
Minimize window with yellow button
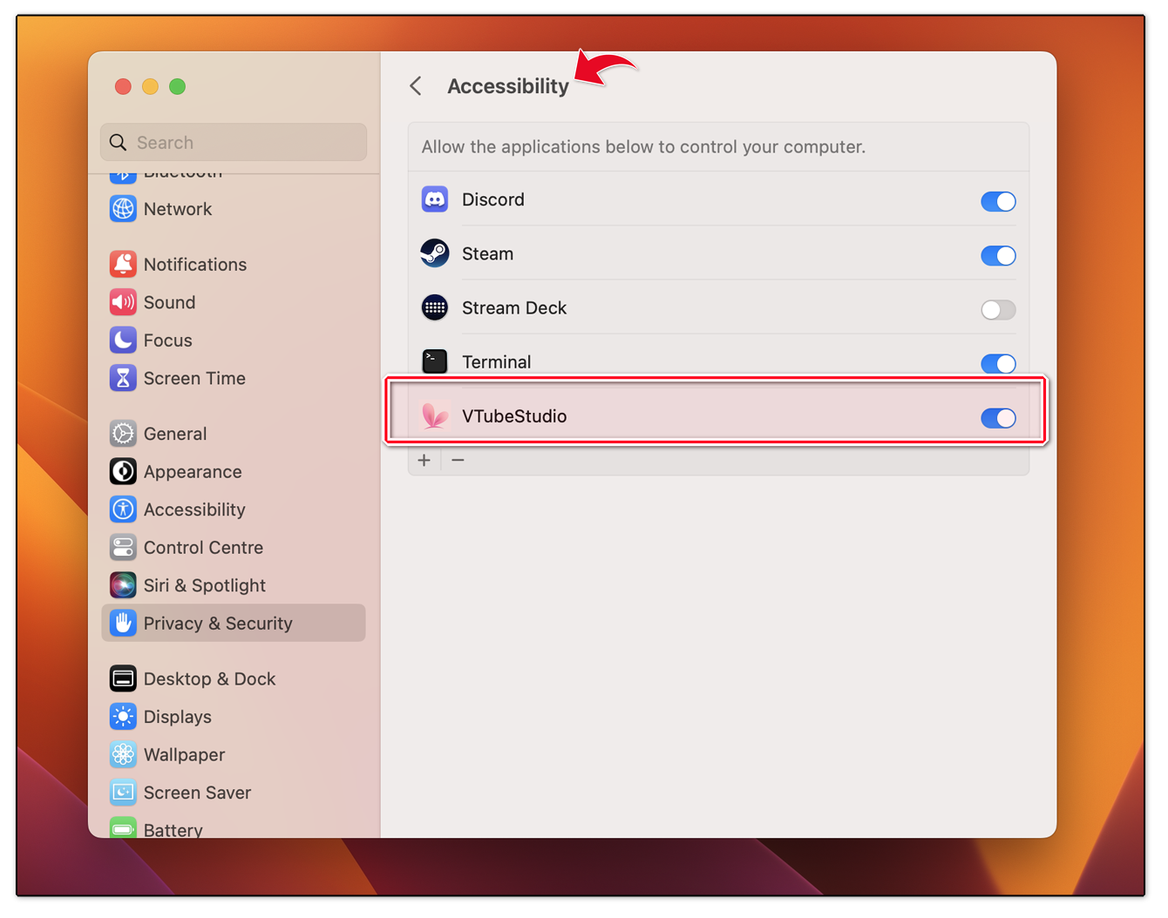point(150,86)
